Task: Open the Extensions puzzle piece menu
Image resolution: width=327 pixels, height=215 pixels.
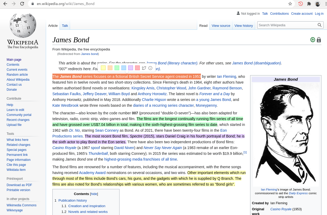Action: tap(309, 4)
